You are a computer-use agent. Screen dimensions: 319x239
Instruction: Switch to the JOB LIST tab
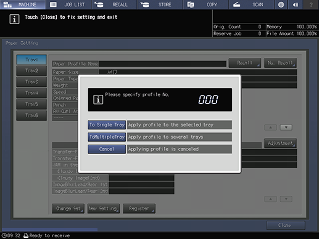(x=68, y=4)
